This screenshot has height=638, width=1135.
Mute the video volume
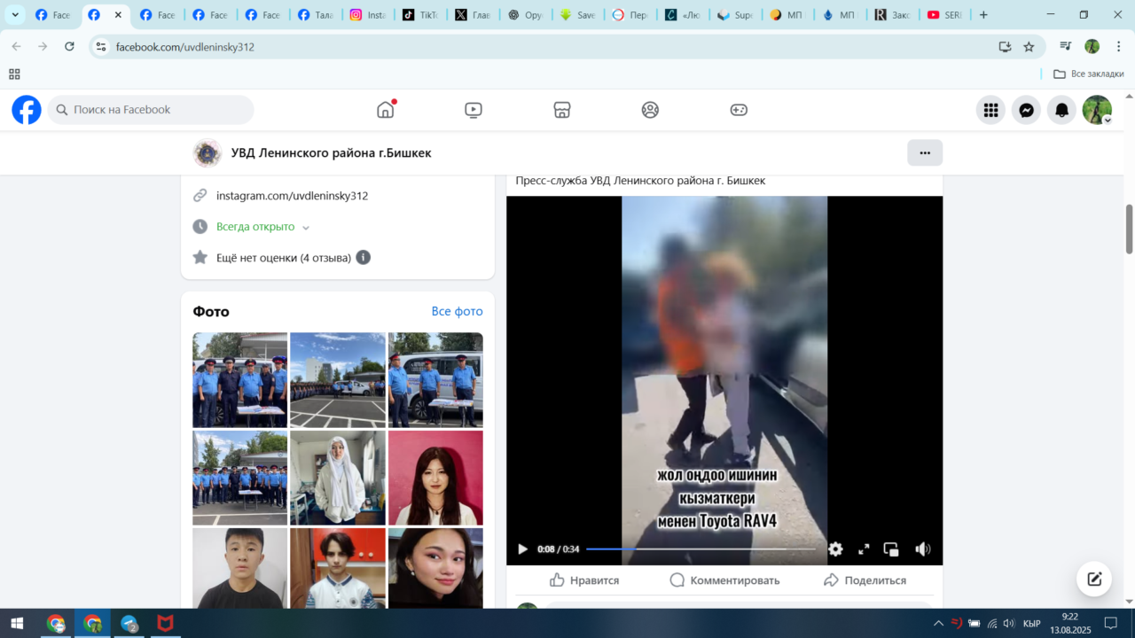click(x=922, y=549)
